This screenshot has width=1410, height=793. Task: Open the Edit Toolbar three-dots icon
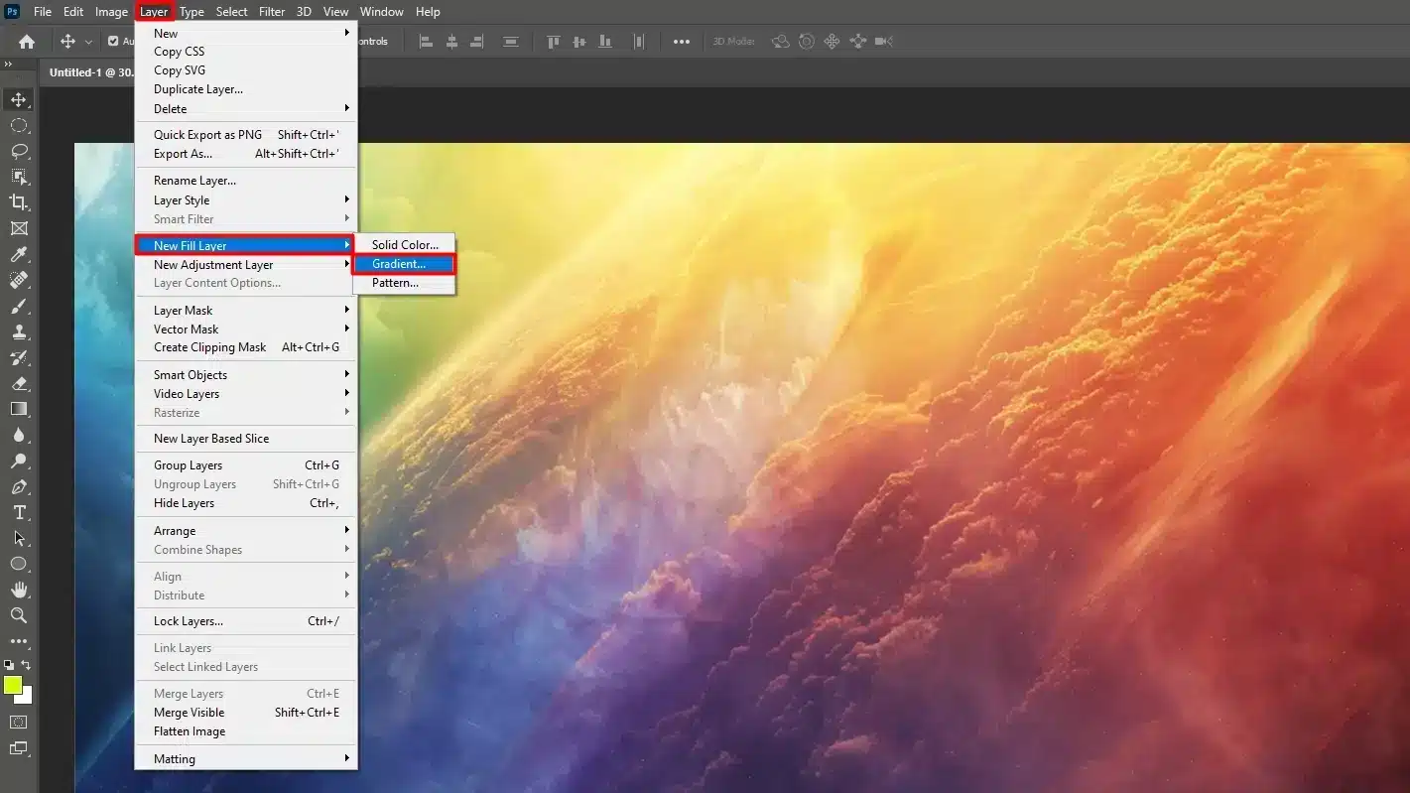19,641
